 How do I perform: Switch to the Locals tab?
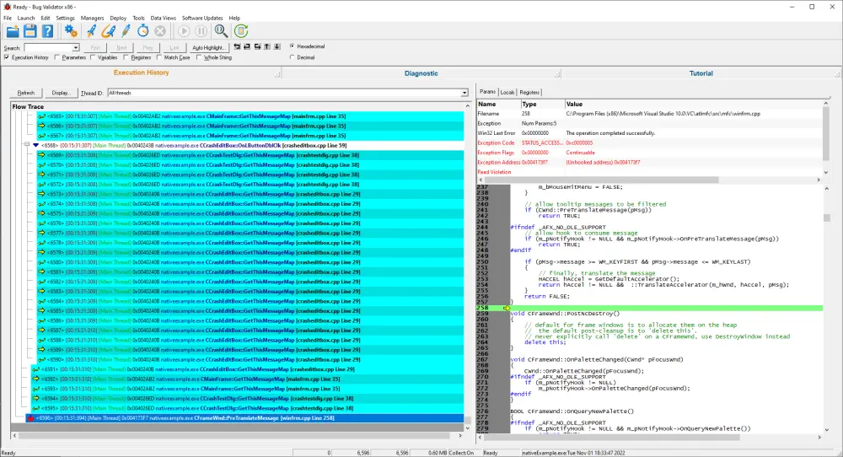[x=507, y=93]
